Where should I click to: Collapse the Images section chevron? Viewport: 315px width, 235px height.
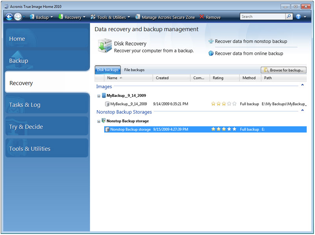click(302, 85)
